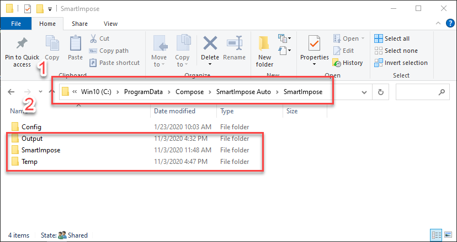Open Customize Quick Access Toolbar dropdown

pos(50,9)
